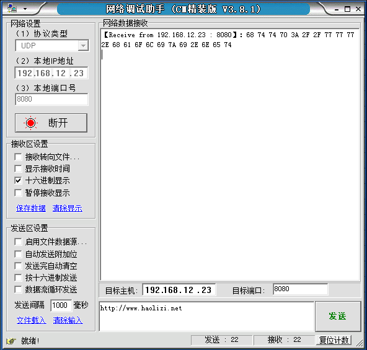The width and height of the screenshot is (367, 350).
Task: Click the 清除显示 link
Action: coord(68,208)
